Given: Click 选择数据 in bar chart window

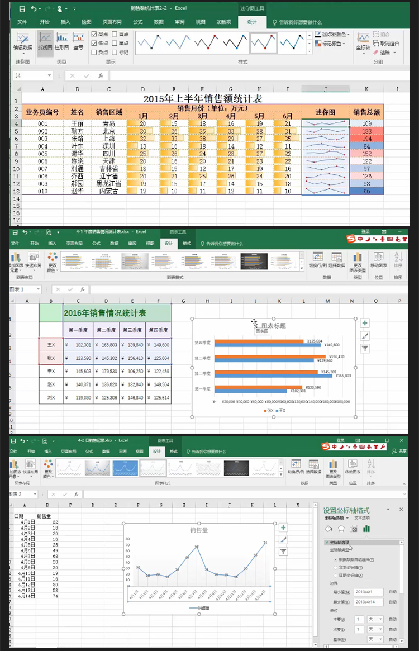Looking at the screenshot, I should coord(336,260).
